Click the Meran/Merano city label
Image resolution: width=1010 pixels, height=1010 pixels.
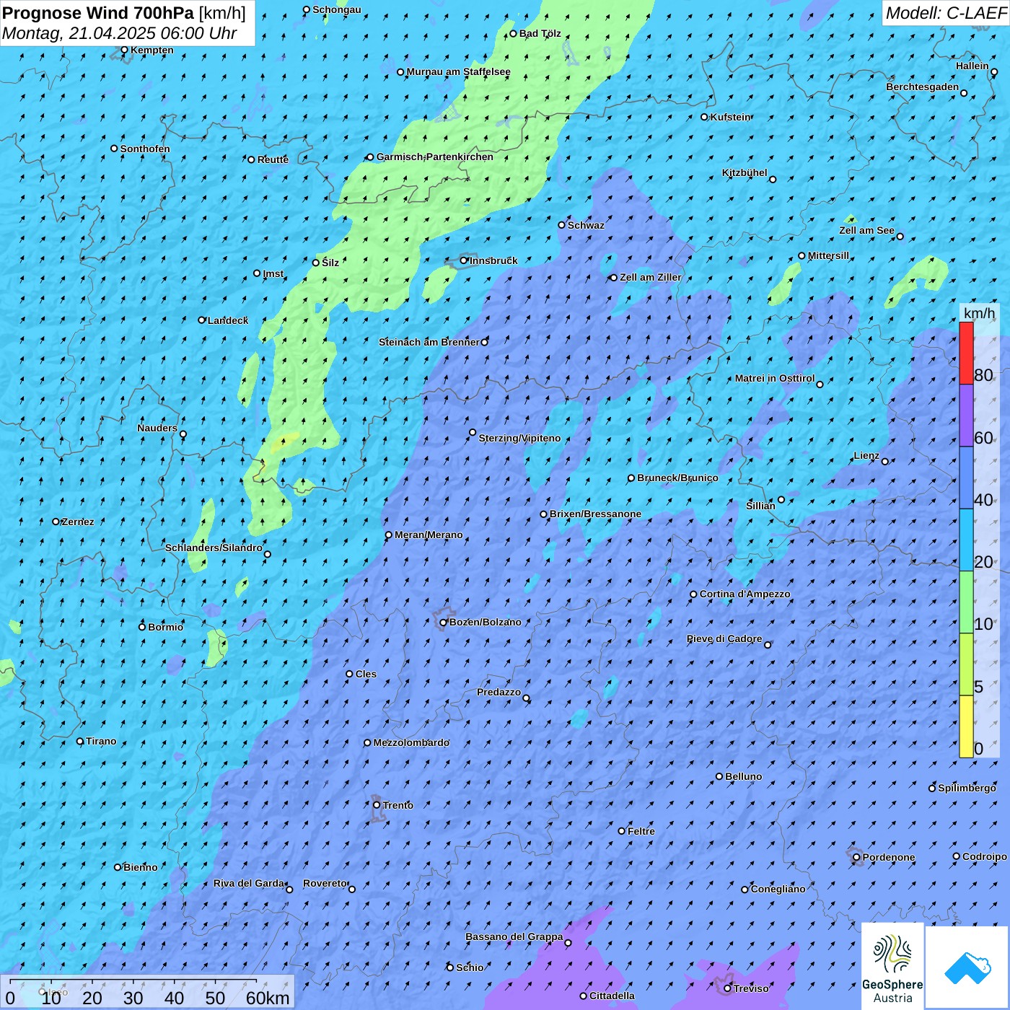(429, 535)
